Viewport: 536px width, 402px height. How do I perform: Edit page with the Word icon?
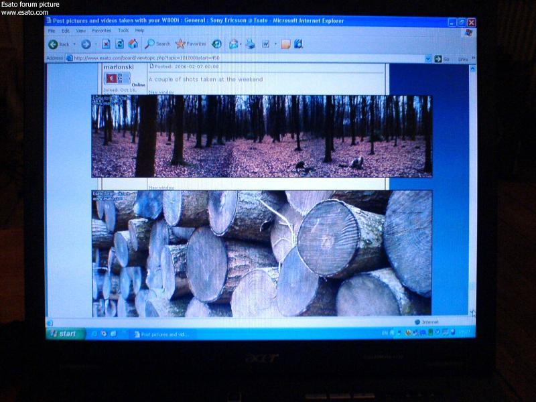tap(265, 44)
